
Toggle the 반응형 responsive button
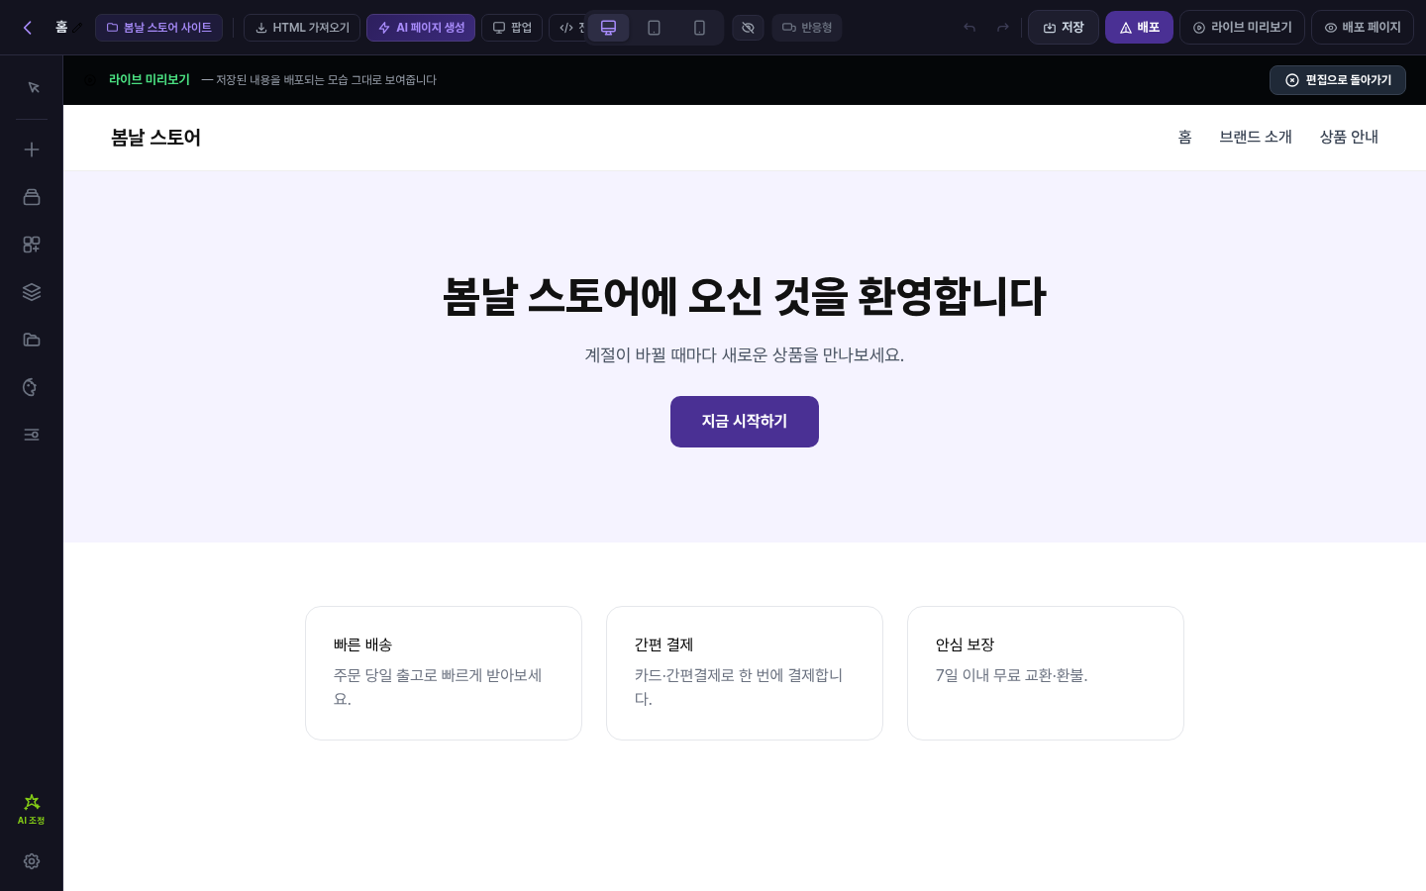[x=807, y=28]
